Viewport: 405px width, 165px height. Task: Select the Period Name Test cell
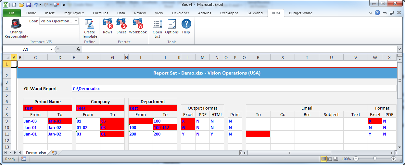coord(47,108)
